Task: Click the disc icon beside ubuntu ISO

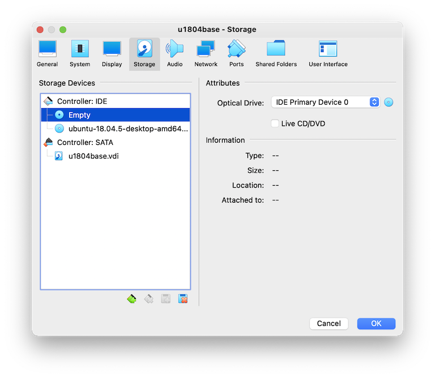Action: pos(59,128)
